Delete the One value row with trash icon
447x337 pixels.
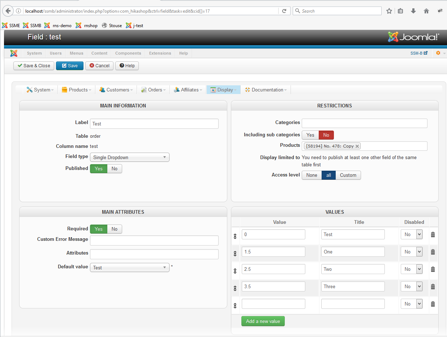[433, 252]
